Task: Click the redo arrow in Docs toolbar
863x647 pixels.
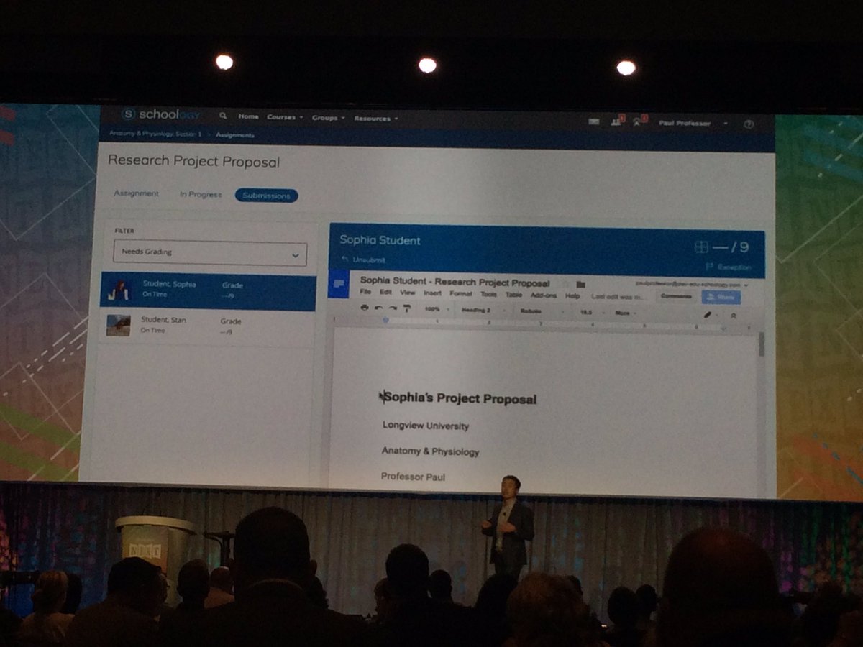Action: tap(393, 308)
